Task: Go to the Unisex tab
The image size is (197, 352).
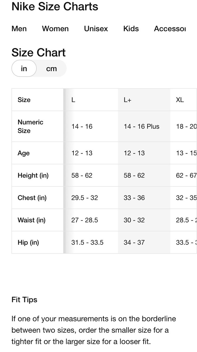Action: [x=96, y=29]
